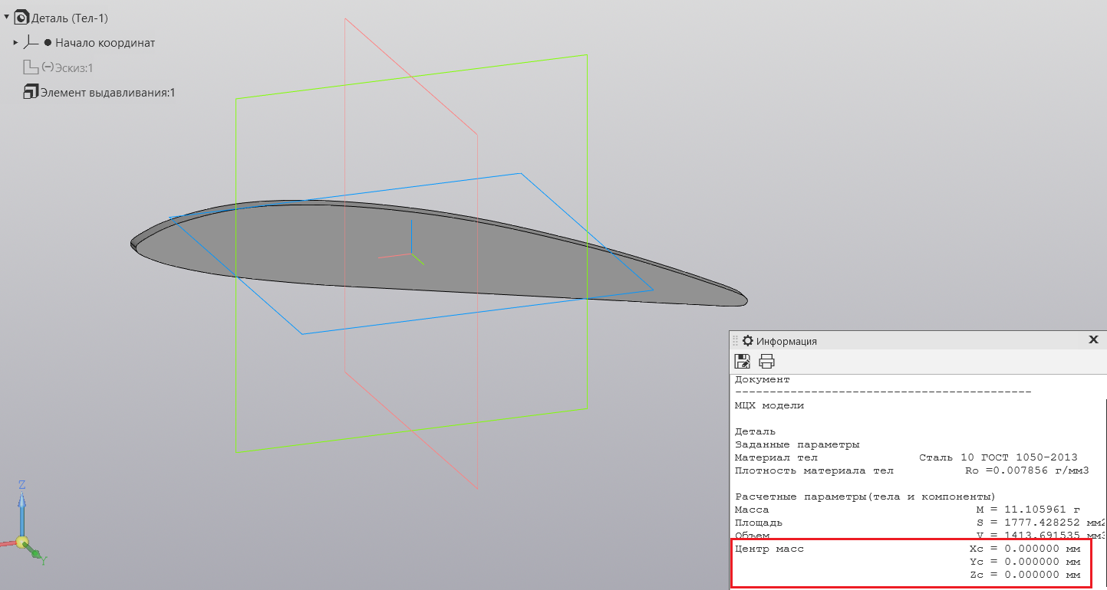Image resolution: width=1107 pixels, height=590 pixels.
Task: Click the extrusion icon for Элемент выдавливания:1
Action: click(x=31, y=93)
